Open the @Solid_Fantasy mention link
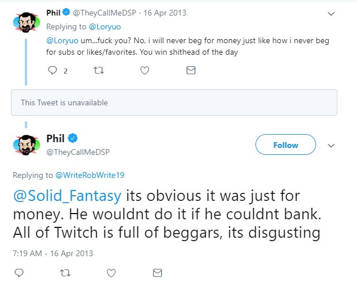Image resolution: width=357 pixels, height=293 pixels. point(67,196)
